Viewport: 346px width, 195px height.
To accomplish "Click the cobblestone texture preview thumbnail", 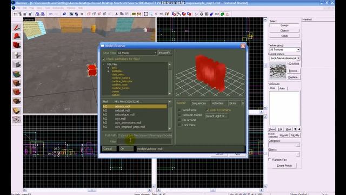I will point(277,71).
